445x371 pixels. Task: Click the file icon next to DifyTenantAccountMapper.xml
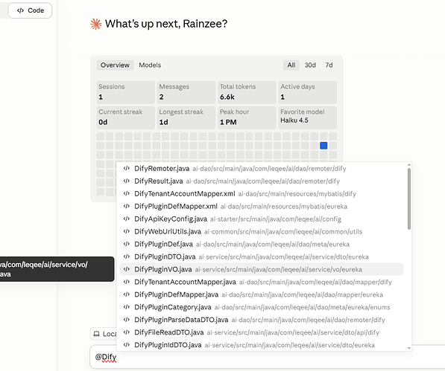(127, 193)
